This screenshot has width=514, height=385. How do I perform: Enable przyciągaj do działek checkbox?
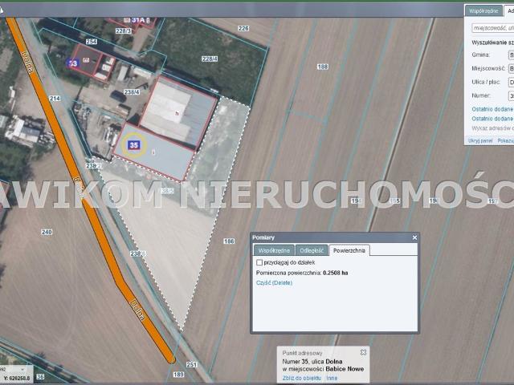pos(259,262)
